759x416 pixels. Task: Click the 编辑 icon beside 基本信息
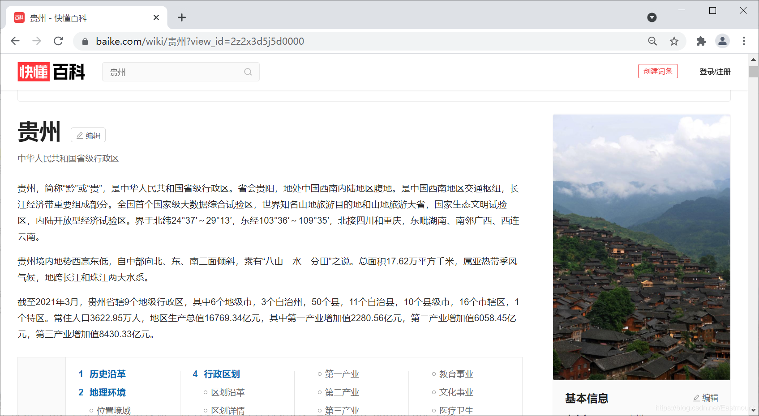[706, 398]
